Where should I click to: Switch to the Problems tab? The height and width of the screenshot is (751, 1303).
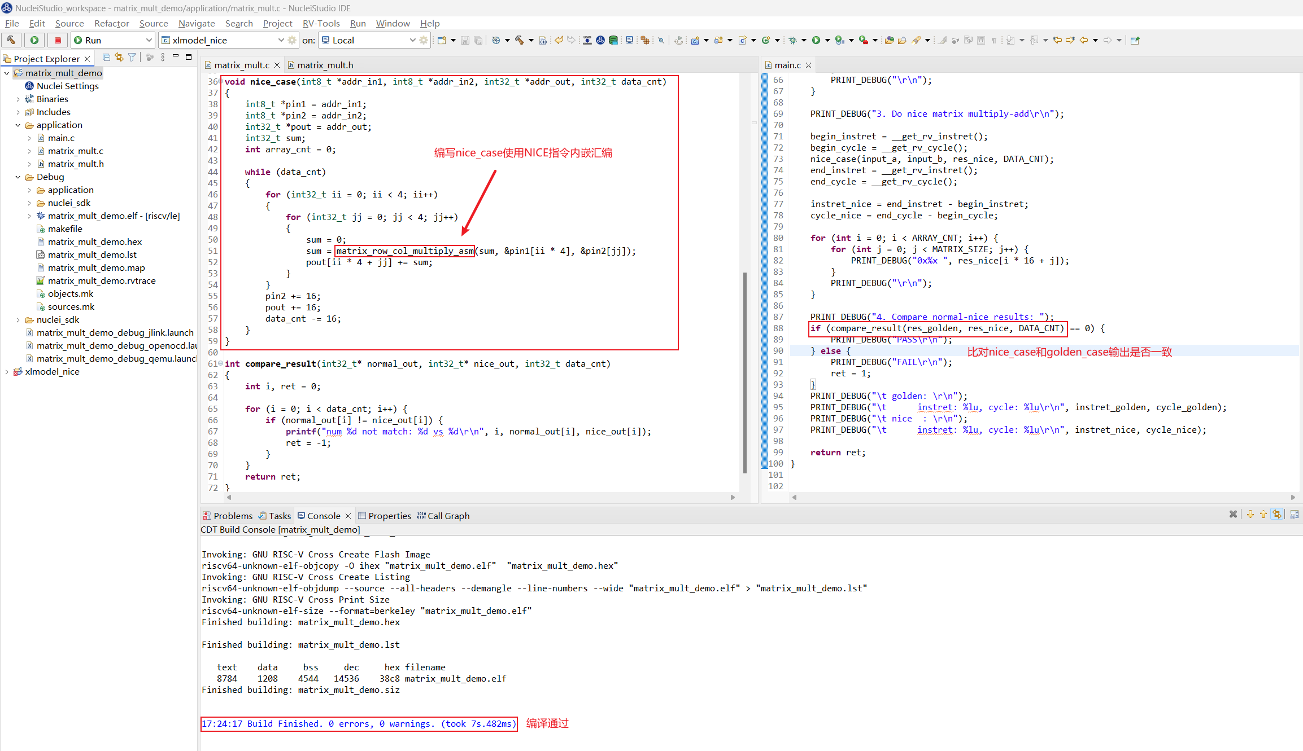(228, 516)
